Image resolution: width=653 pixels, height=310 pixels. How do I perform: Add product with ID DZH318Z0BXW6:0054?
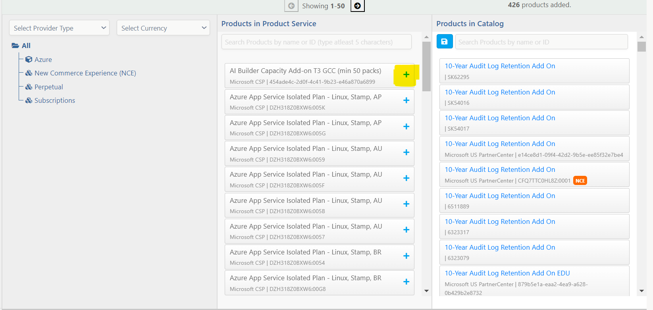406,256
